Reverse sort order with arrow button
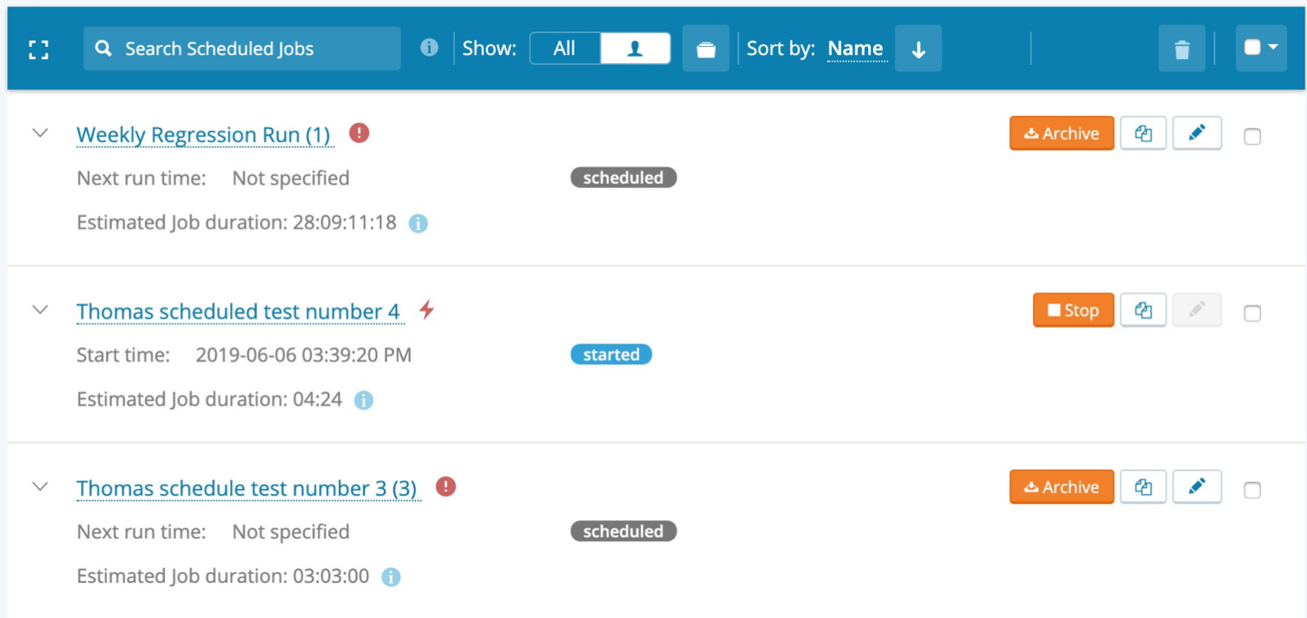The width and height of the screenshot is (1307, 618). (x=918, y=49)
